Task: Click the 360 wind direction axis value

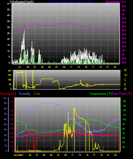Action: click(9, 71)
